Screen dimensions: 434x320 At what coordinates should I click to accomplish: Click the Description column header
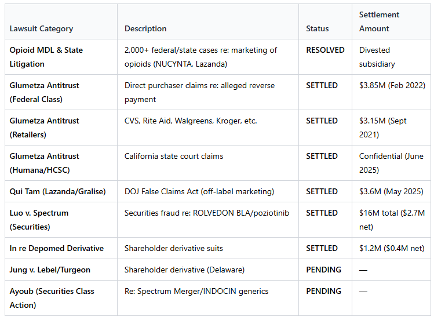[145, 28]
